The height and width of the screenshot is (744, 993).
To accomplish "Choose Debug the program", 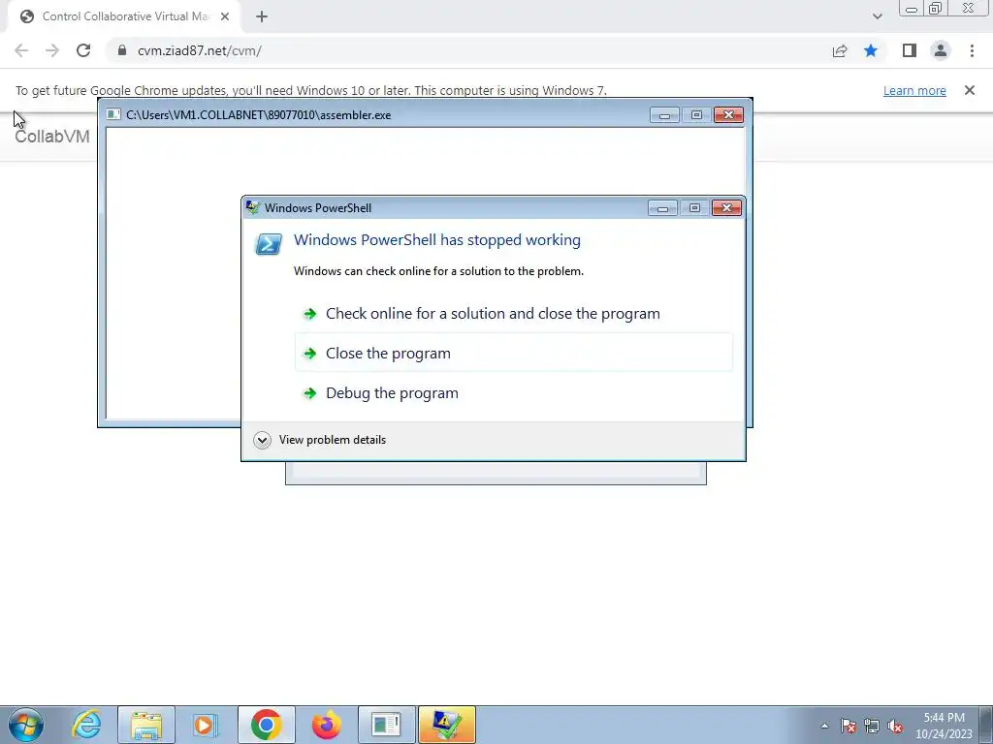I will (x=514, y=393).
